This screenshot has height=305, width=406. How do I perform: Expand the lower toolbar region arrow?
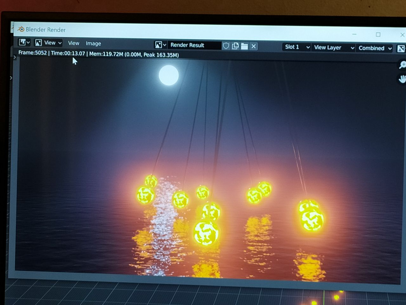pyautogui.click(x=11, y=78)
